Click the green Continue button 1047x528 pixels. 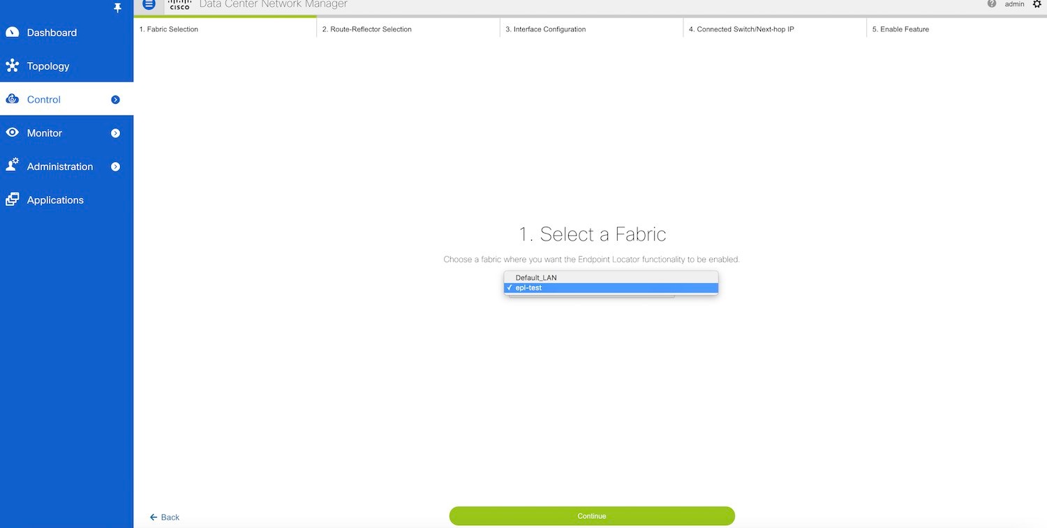point(592,516)
